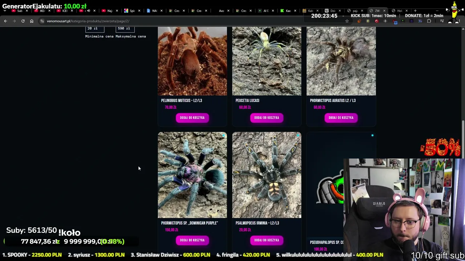Edit the minimum price field '20 zł'
Screen dimensions: 465x261
[x=95, y=29]
